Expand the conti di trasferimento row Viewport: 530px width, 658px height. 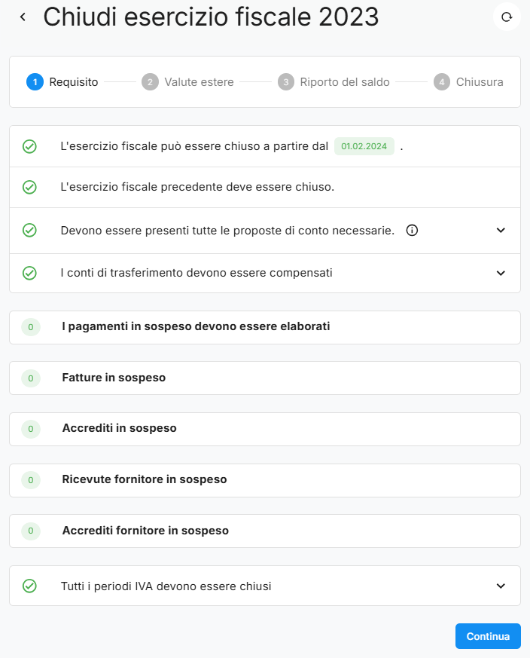tap(501, 273)
